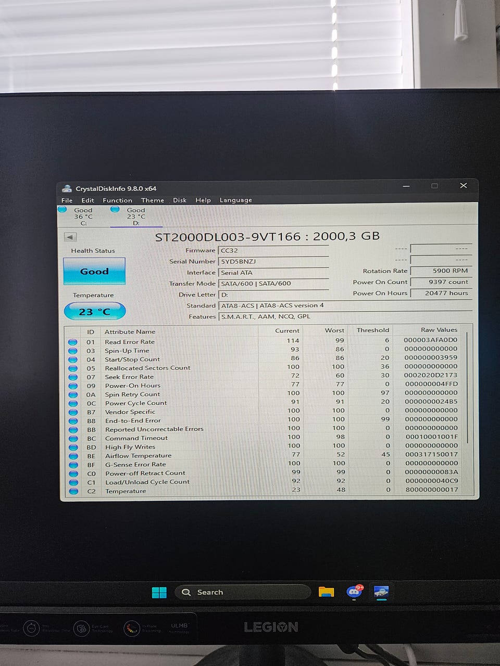
Task: Open Discord from the taskbar
Action: pyautogui.click(x=355, y=592)
